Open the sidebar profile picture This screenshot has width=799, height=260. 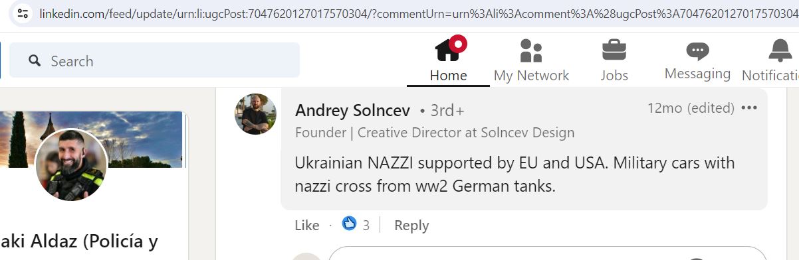point(71,165)
